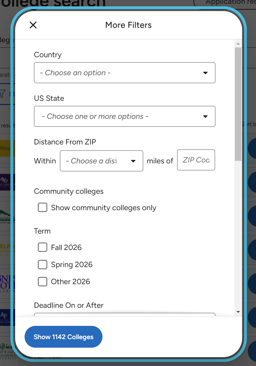Viewport: 256px width, 366px height.
Task: Enable Show community colleges only
Action: 43,207
